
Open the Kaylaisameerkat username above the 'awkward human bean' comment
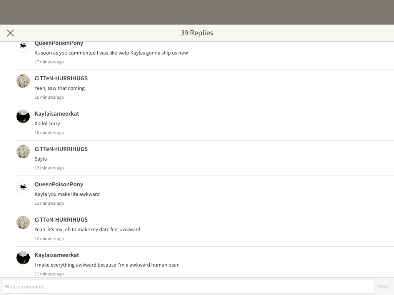point(57,255)
